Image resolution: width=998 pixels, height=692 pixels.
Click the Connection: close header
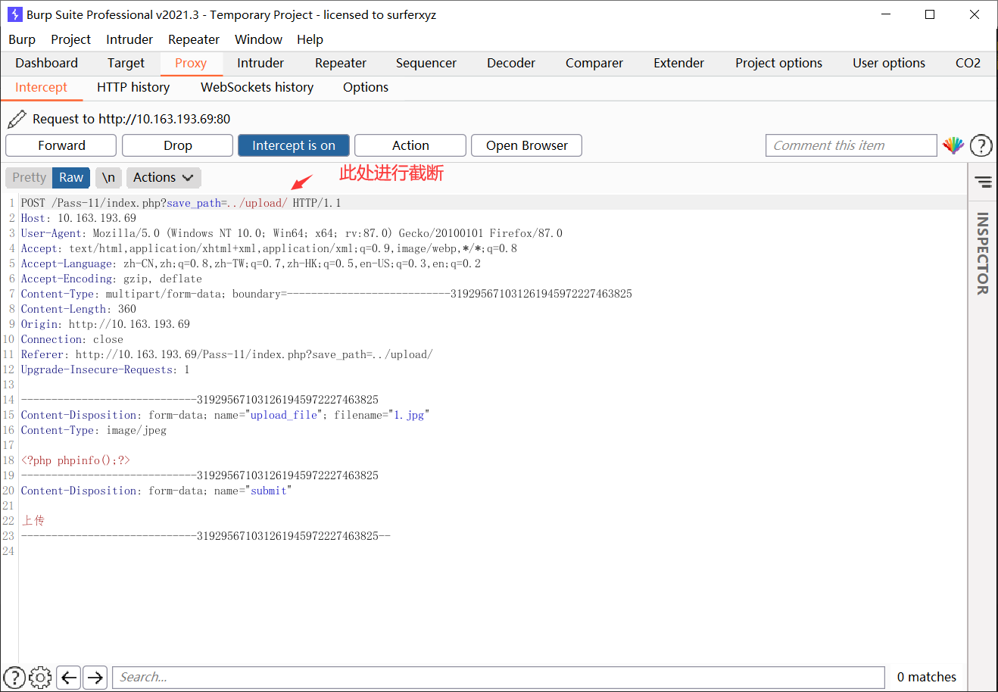(72, 339)
